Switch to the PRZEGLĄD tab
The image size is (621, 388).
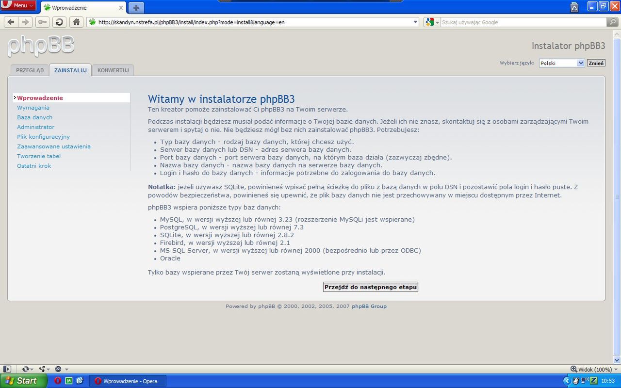point(30,70)
